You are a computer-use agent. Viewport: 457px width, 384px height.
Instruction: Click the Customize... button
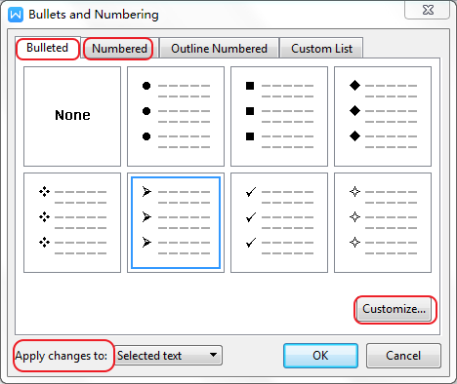395,309
